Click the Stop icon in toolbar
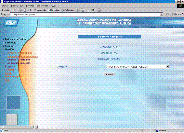Screen dimensions: 184x133 [21, 10]
